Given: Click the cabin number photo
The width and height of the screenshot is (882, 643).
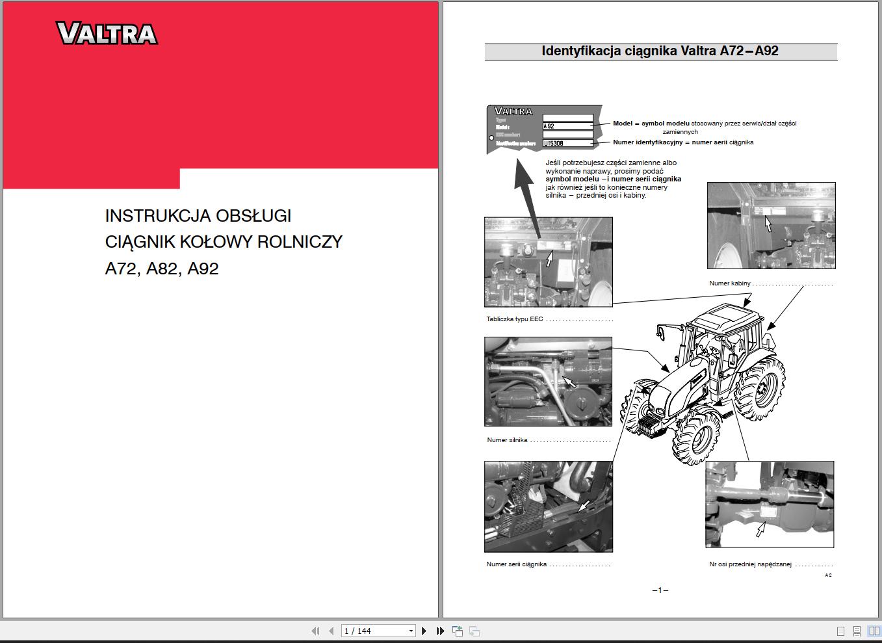Looking at the screenshot, I should coord(772,226).
